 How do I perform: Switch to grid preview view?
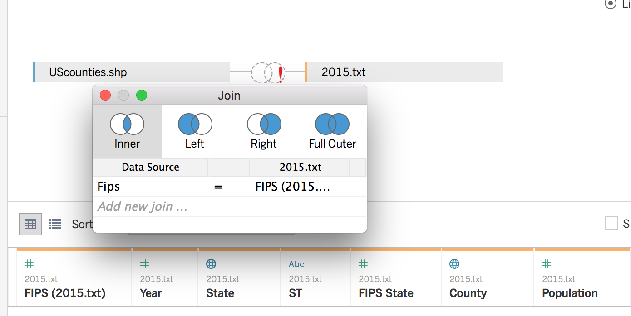point(30,224)
